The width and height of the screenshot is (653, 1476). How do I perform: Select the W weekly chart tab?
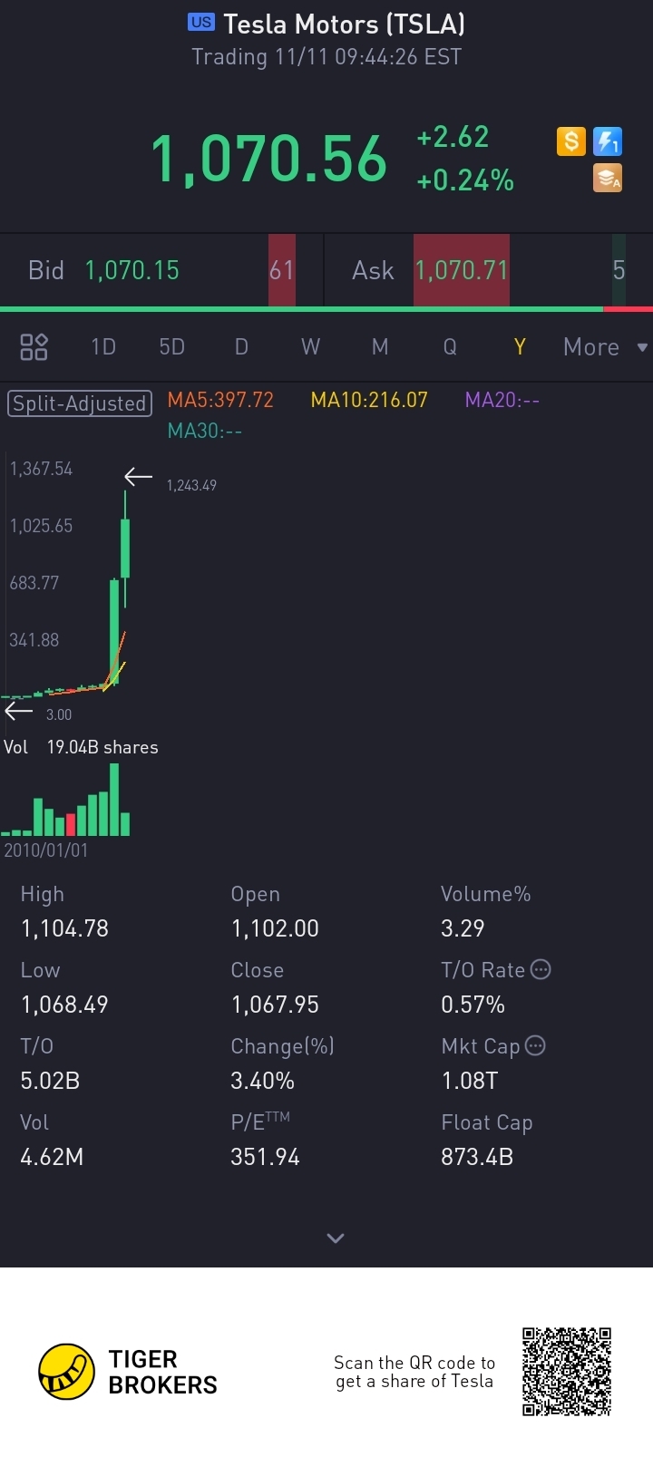pyautogui.click(x=310, y=346)
